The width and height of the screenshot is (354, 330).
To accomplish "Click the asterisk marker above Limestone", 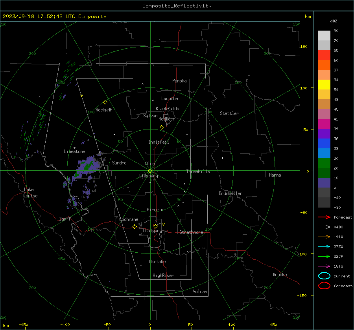I will click(x=74, y=148).
